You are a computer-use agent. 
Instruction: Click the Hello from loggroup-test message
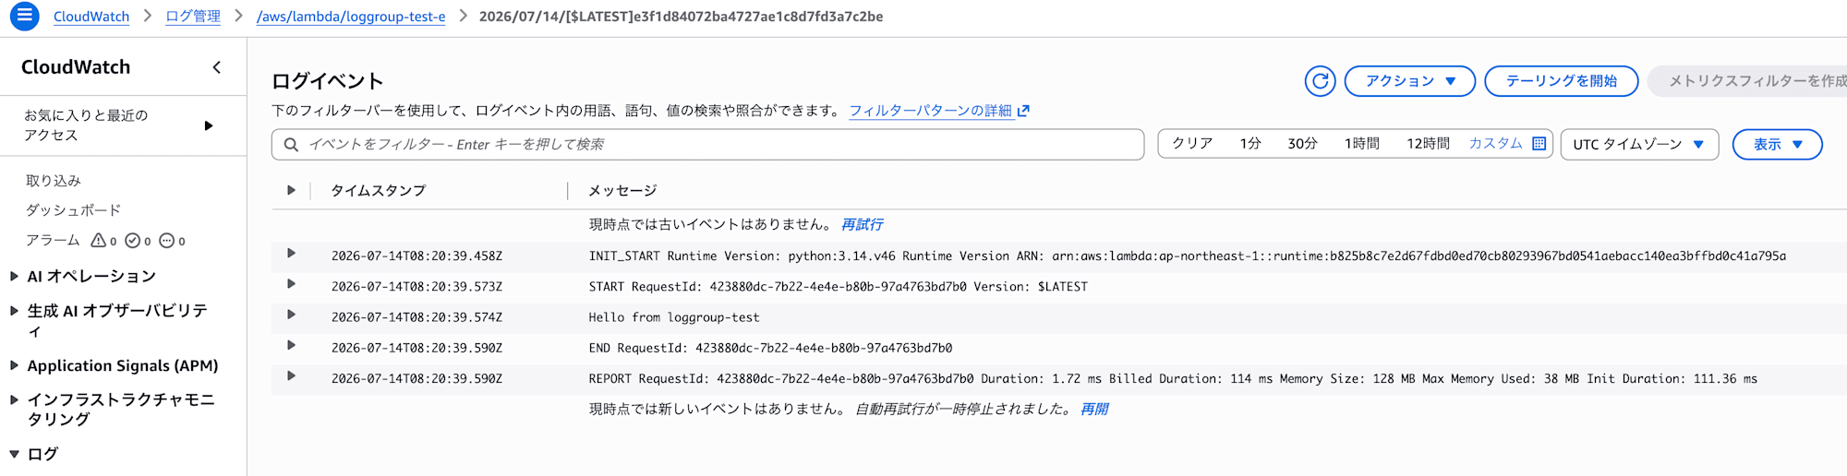click(674, 317)
